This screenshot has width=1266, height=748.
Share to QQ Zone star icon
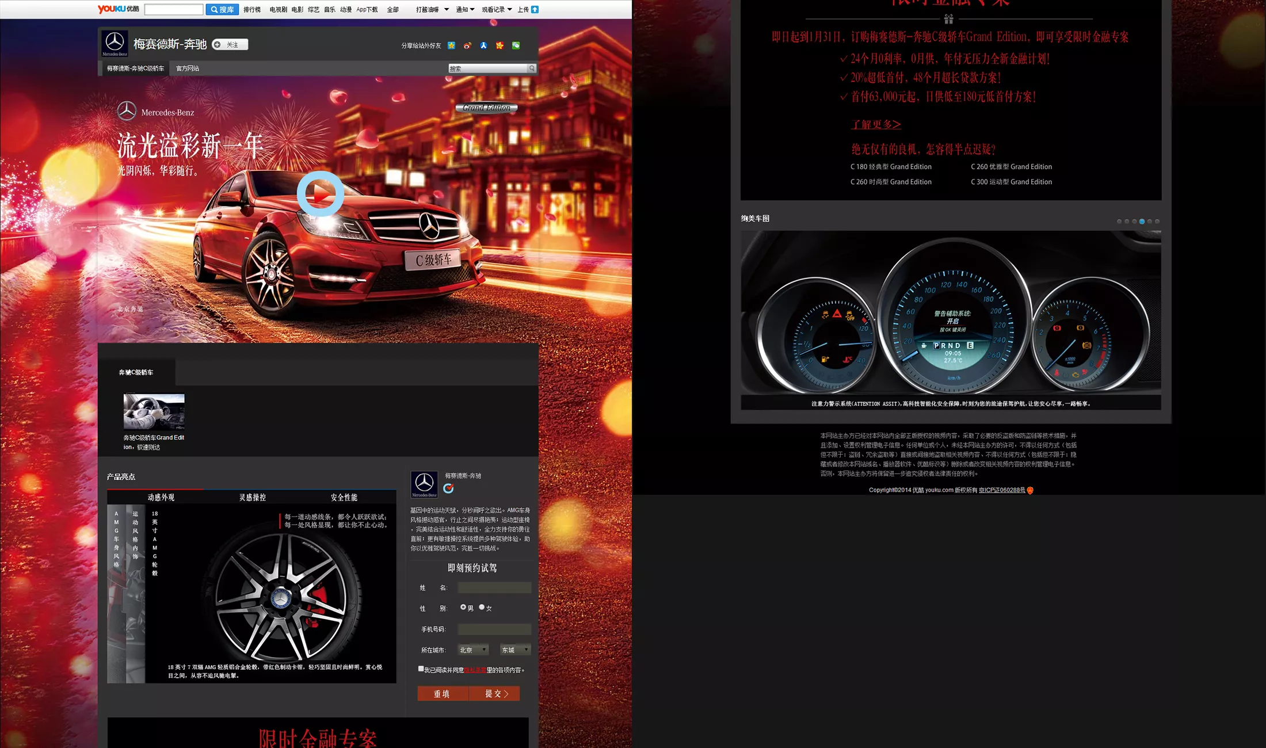coord(452,45)
